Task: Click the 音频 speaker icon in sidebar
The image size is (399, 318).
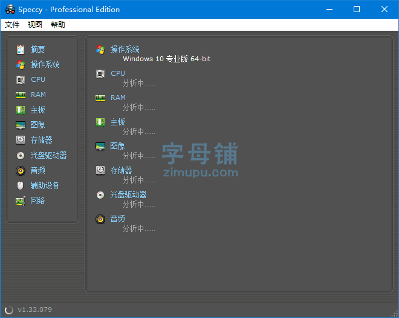Action: click(21, 170)
